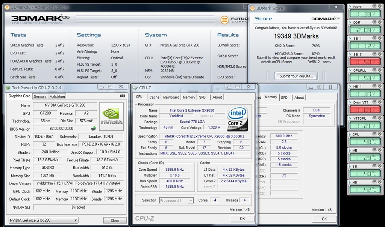Open the Processor #1 selection dropdown in CPU-Z

click(176, 200)
